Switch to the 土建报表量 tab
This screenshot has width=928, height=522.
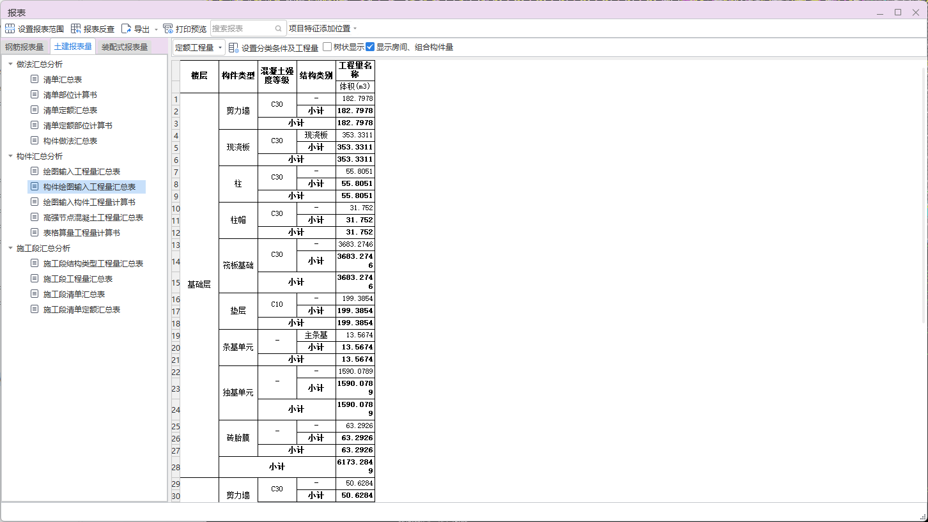[73, 47]
